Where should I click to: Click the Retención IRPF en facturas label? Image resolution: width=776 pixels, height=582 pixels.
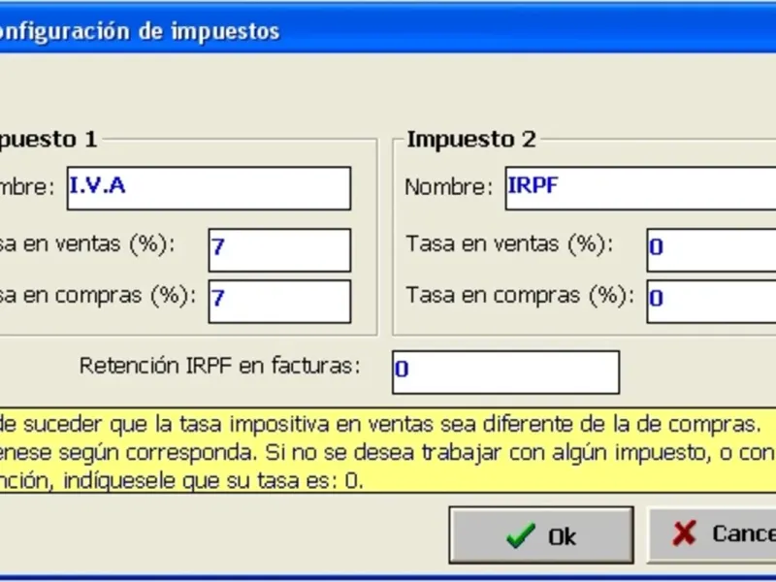pyautogui.click(x=220, y=366)
